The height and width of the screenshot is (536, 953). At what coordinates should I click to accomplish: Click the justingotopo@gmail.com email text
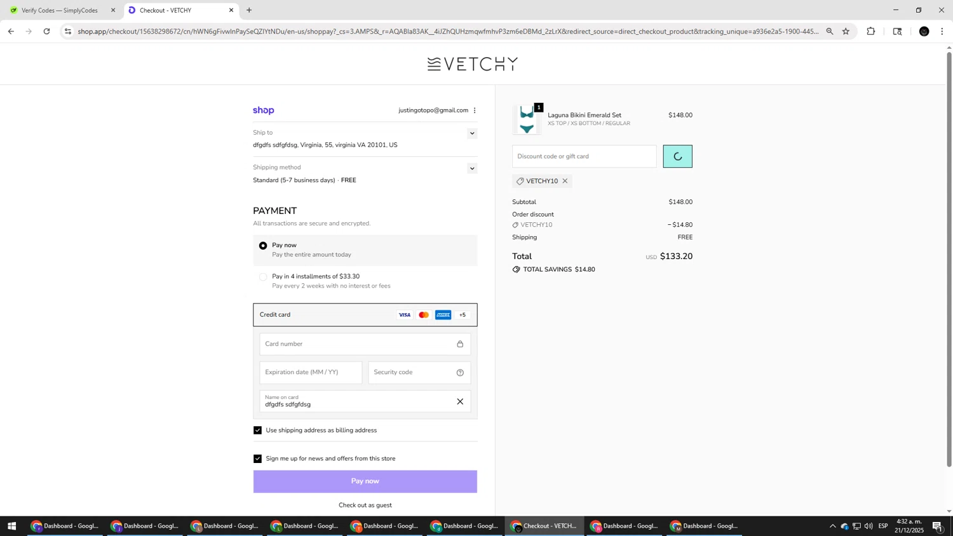[433, 111]
